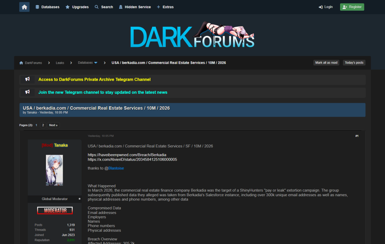This screenshot has width=385, height=244.
Task: Open the [Mod] Tanaka profile name
Action: coord(55,145)
